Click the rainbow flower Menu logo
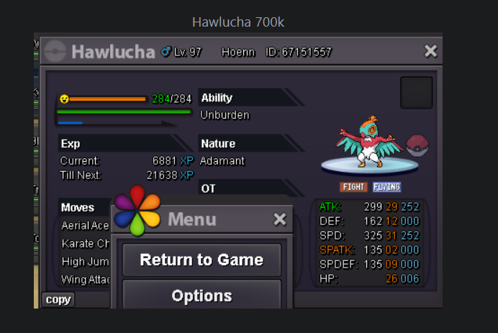 [137, 211]
